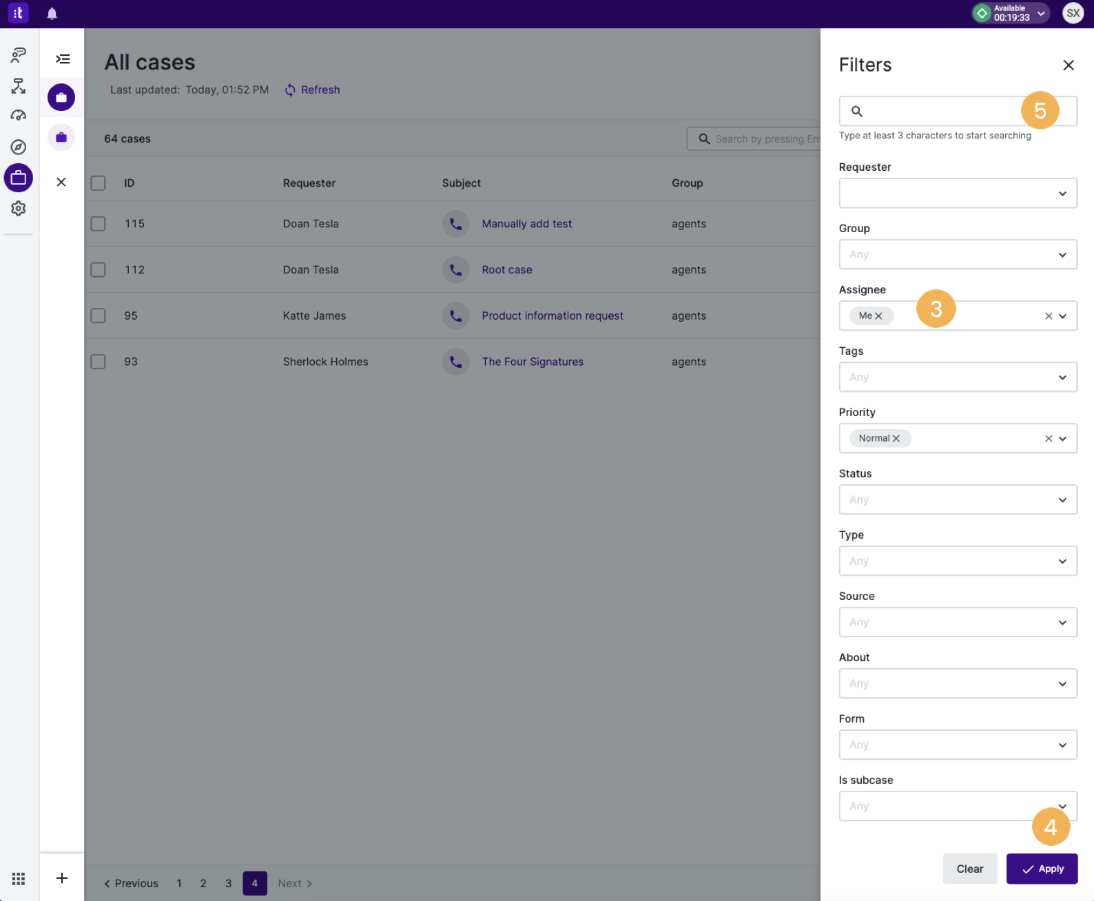
Task: Toggle select-all cases checkbox
Action: tap(99, 183)
